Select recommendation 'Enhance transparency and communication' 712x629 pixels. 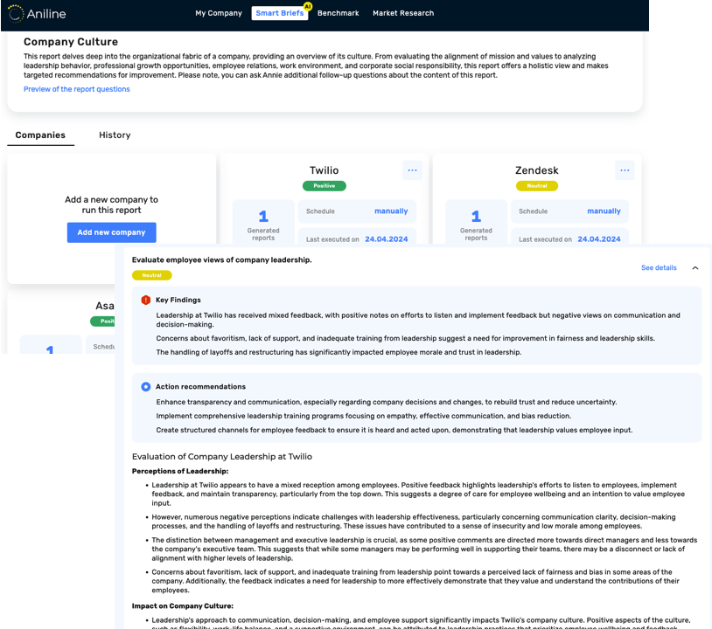tap(387, 402)
